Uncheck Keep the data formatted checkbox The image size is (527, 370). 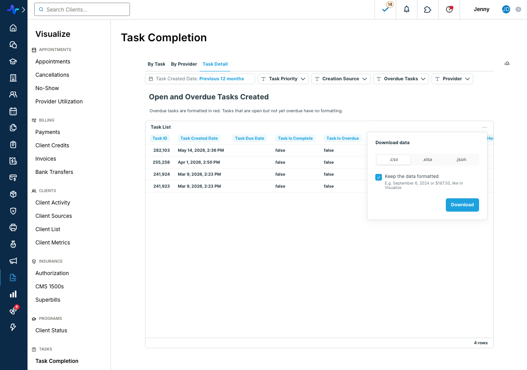pos(378,177)
